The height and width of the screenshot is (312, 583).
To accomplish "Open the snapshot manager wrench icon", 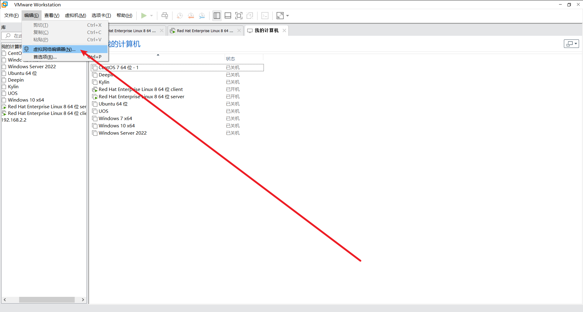I will click(x=202, y=15).
